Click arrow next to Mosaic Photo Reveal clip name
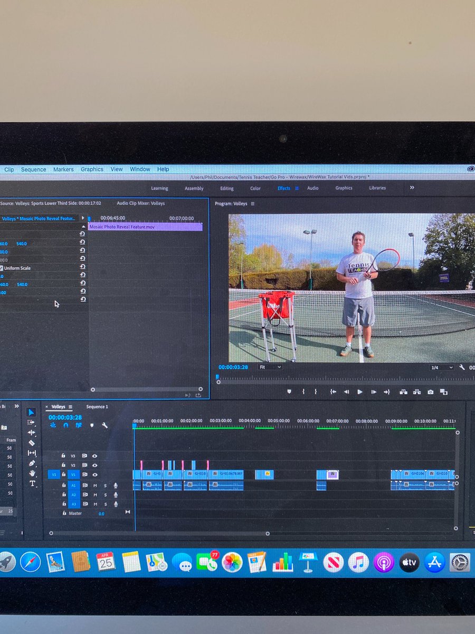 (x=82, y=218)
